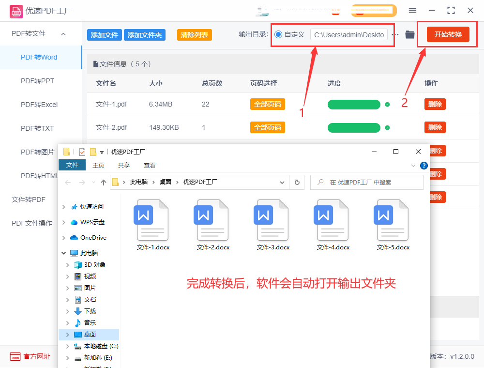Click the 在 优速PDF工厂 中搜索 box
The height and width of the screenshot is (368, 484).
coord(367,183)
